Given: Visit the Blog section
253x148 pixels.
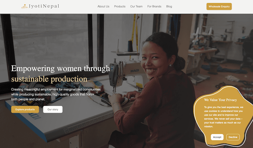Looking at the screenshot, I should [x=169, y=7].
